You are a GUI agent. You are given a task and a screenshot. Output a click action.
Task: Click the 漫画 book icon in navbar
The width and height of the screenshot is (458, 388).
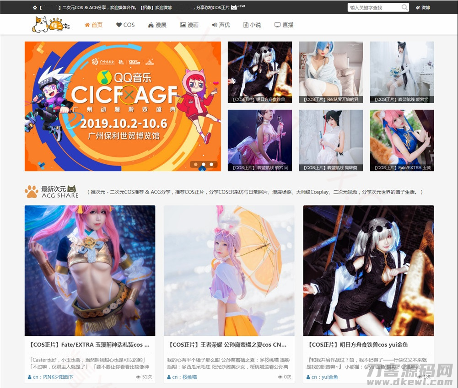pyautogui.click(x=183, y=25)
